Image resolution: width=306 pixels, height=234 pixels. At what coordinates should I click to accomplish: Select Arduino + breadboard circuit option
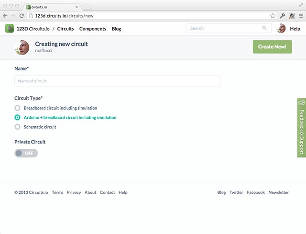coord(18,117)
